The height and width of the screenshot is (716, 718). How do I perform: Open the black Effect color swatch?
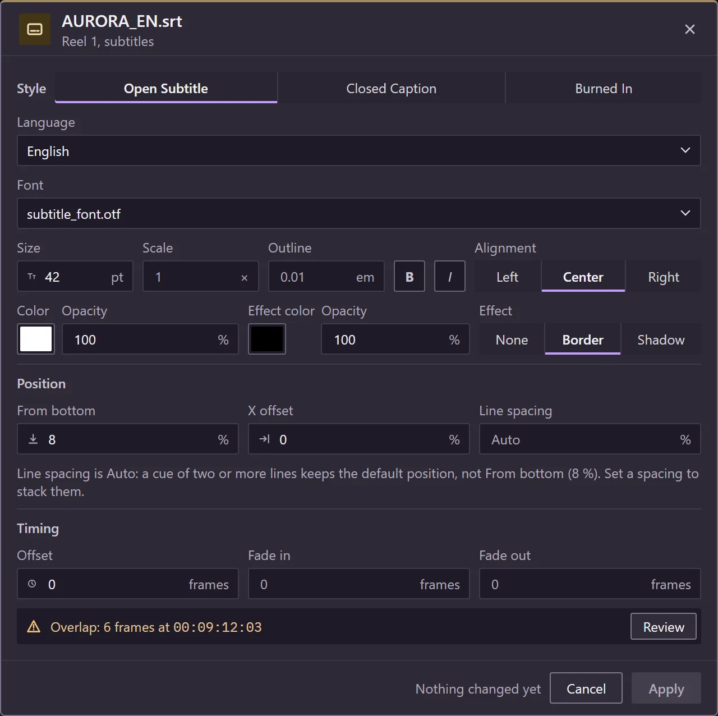point(267,339)
